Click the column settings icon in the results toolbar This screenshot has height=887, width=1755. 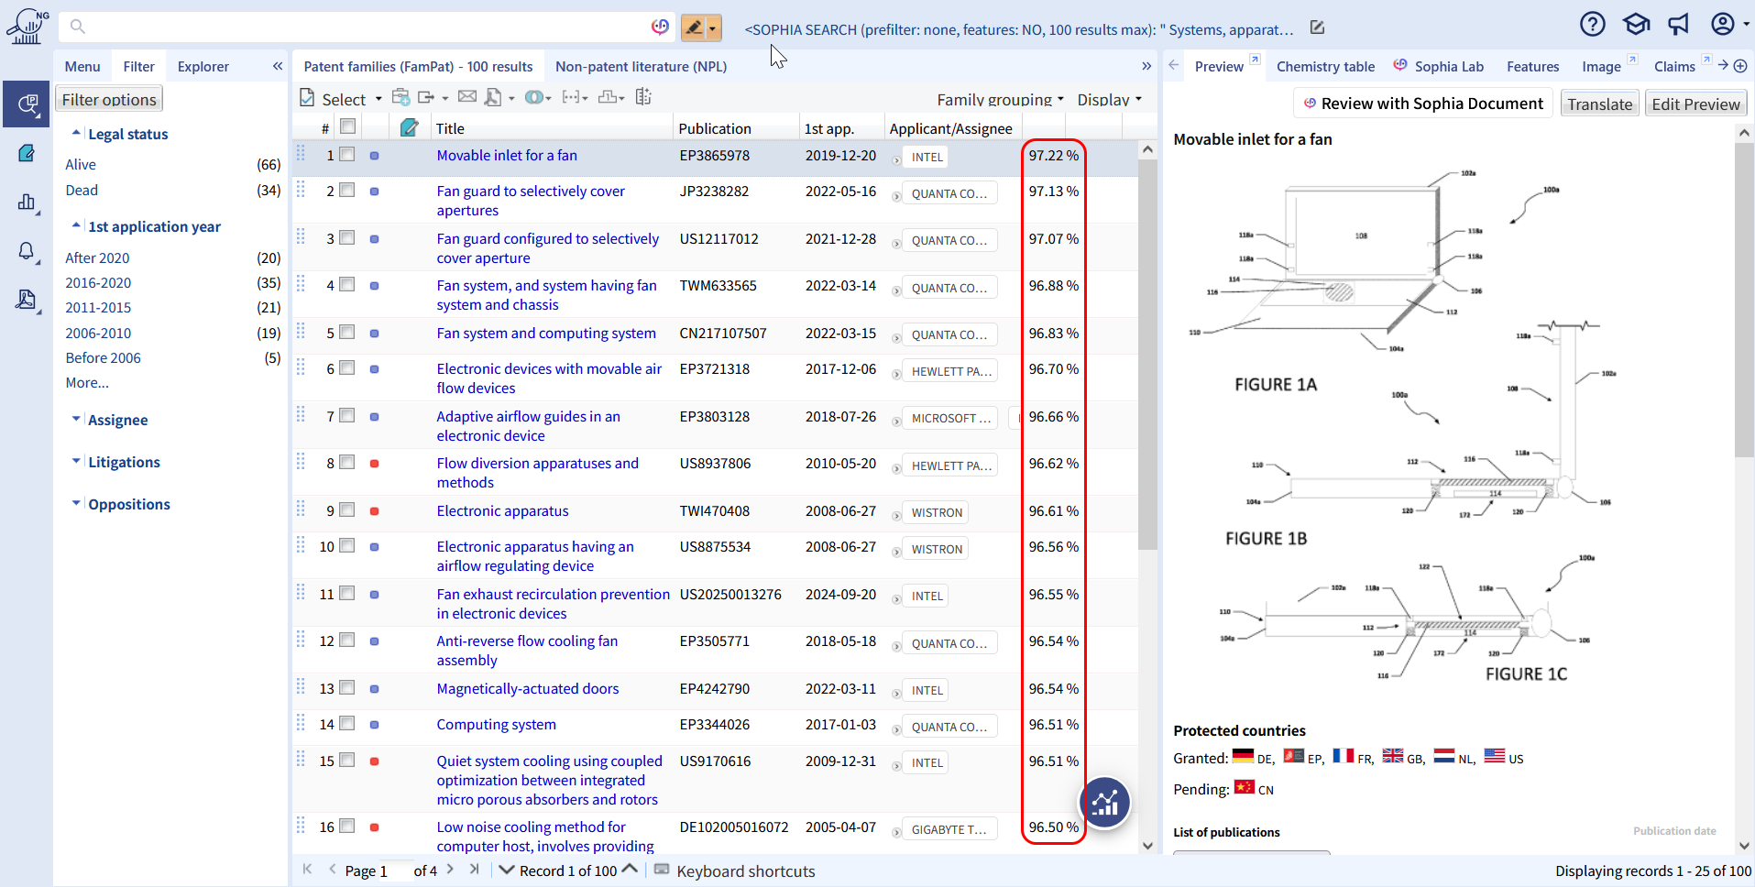pyautogui.click(x=643, y=97)
